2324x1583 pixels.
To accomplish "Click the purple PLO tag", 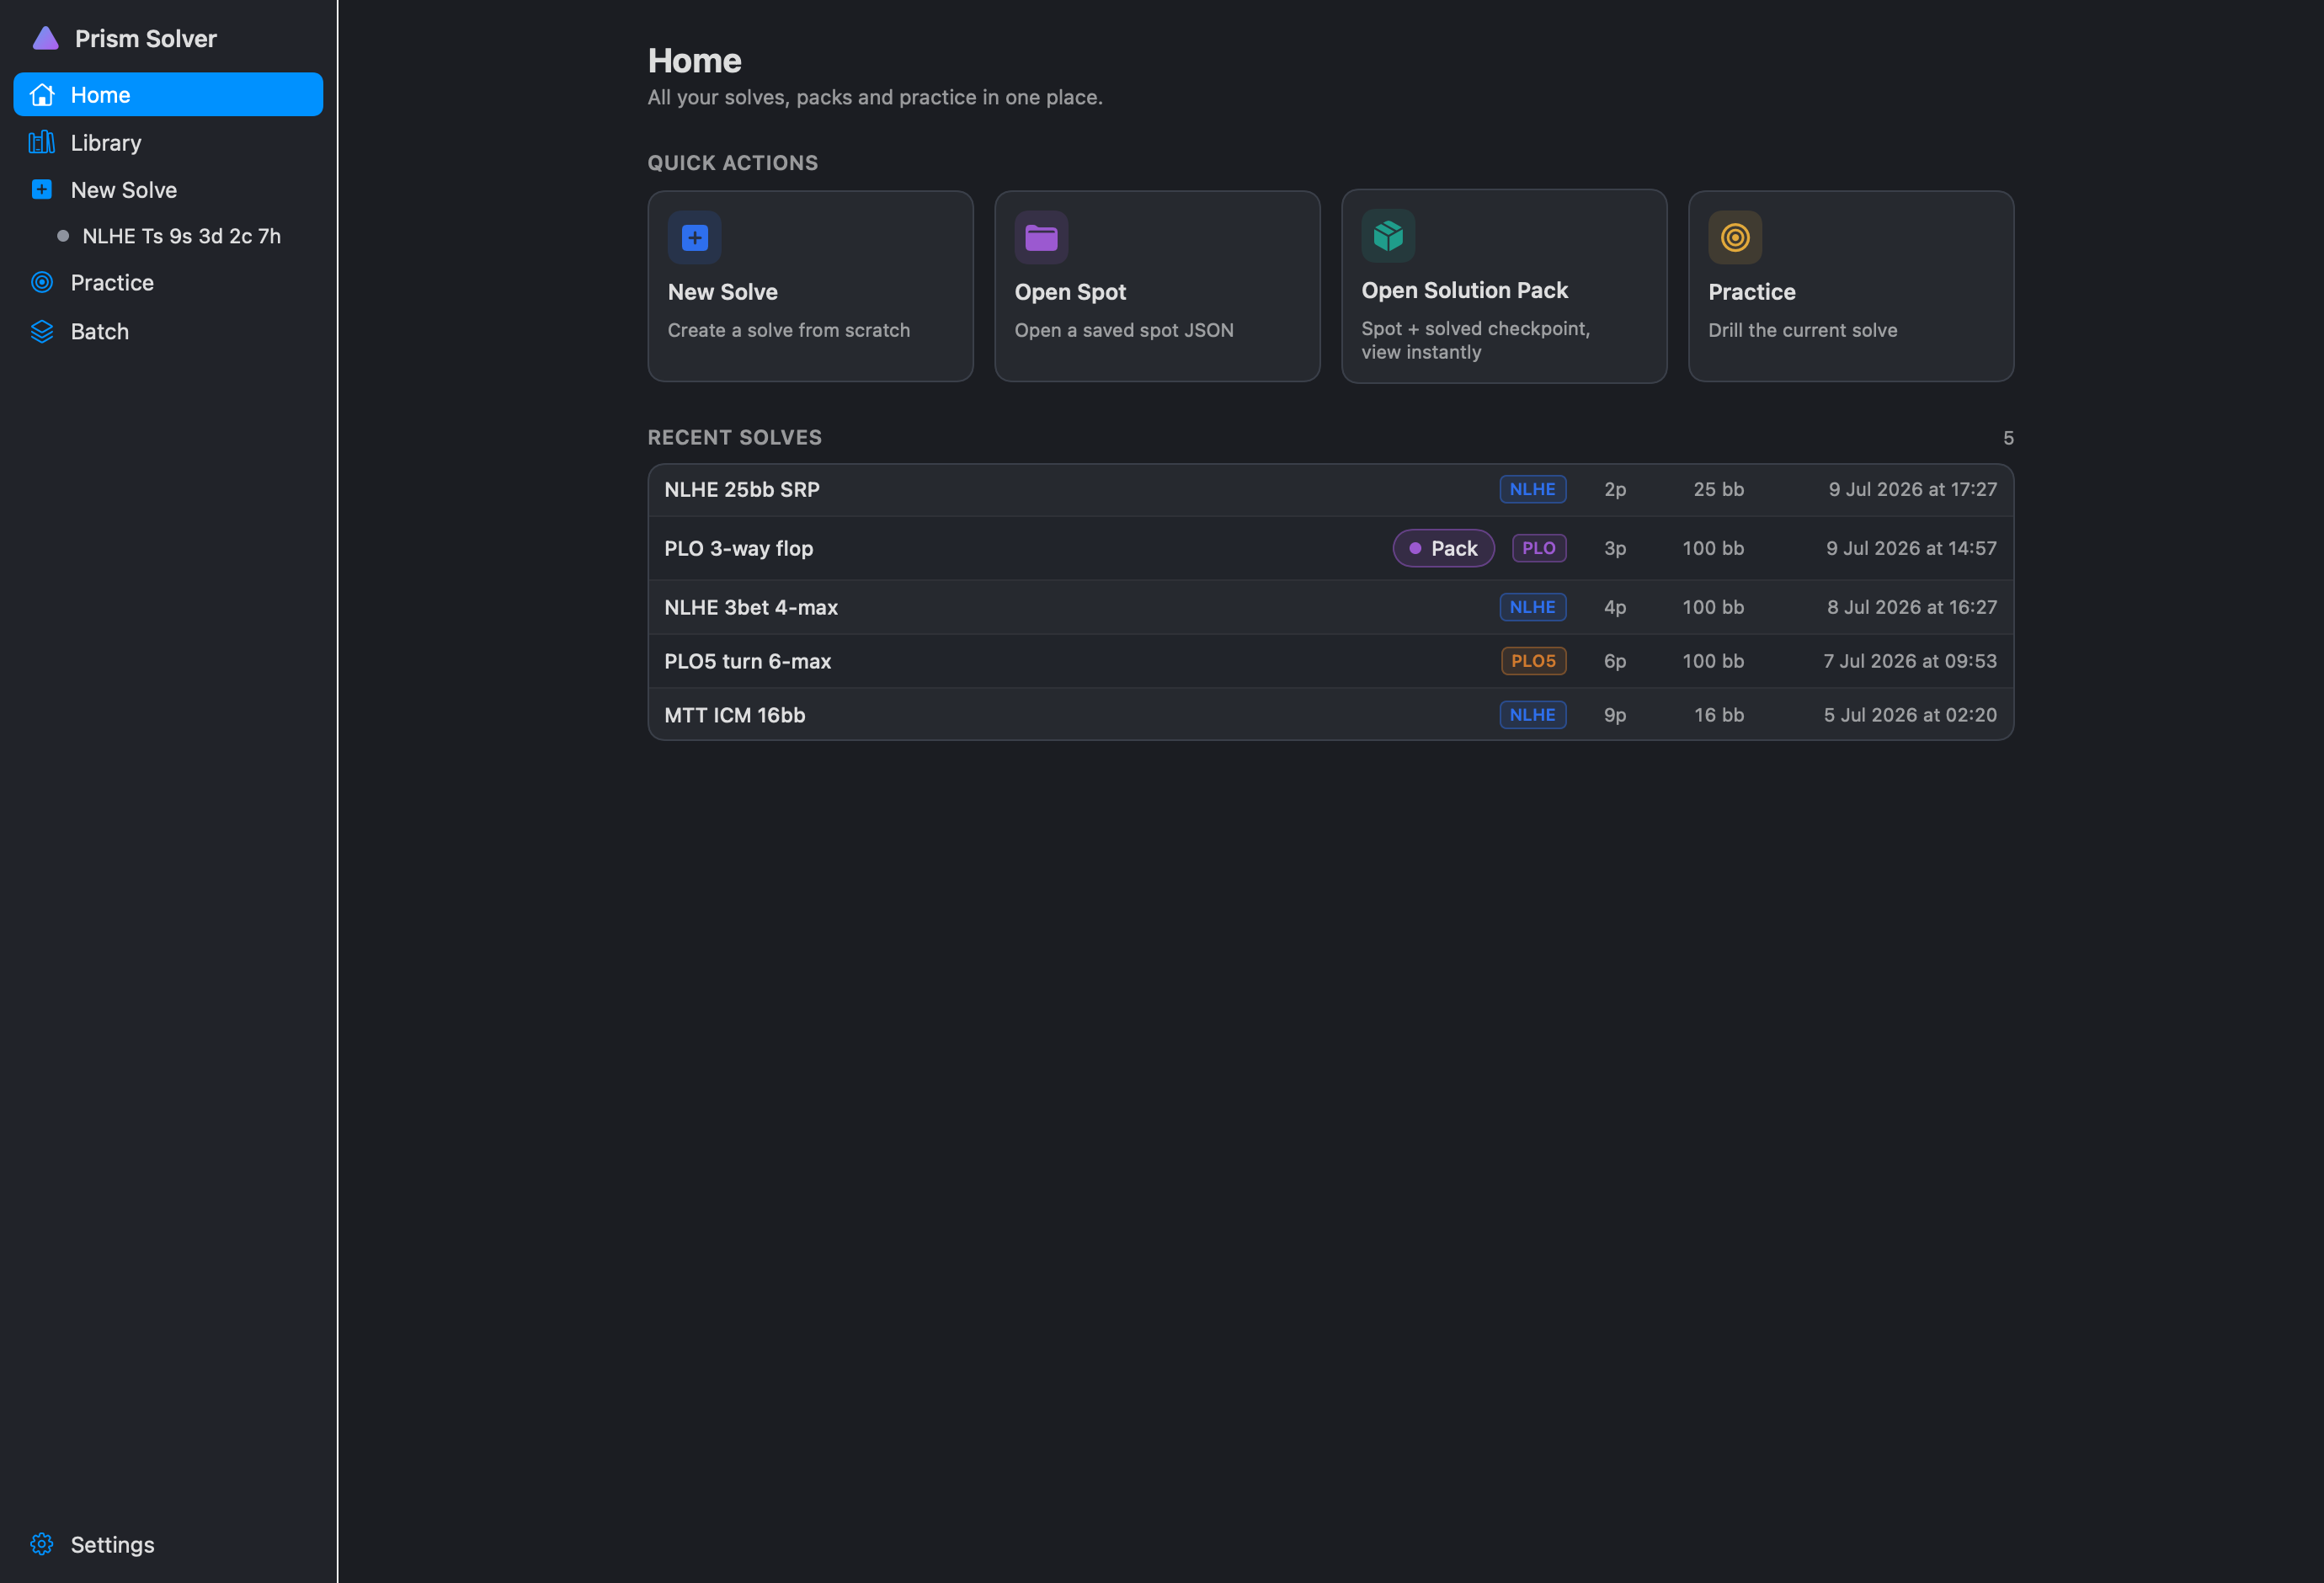I will [x=1538, y=548].
